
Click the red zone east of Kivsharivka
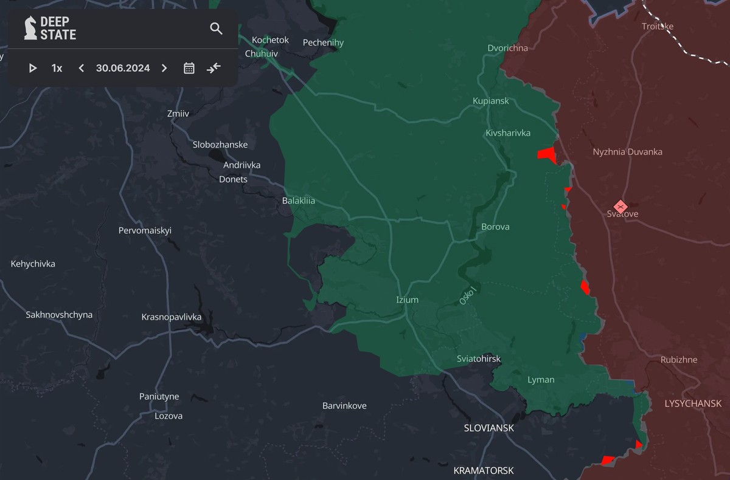pyautogui.click(x=547, y=155)
